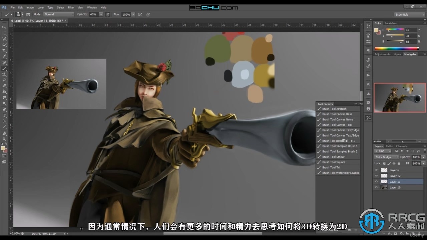Select the Eyedropper tool
Image resolution: width=427 pixels, height=240 pixels.
point(4,56)
